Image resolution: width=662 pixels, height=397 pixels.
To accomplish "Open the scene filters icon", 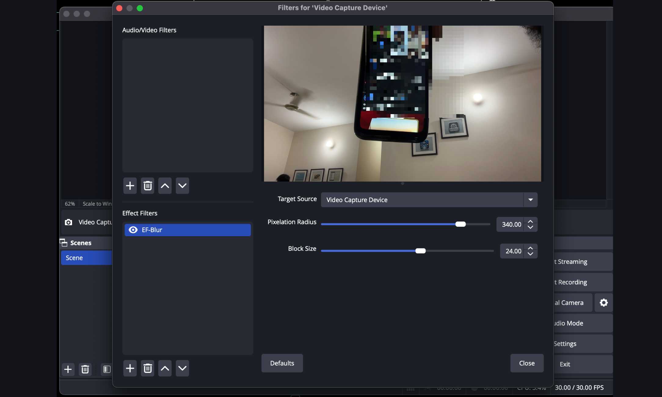I will click(106, 369).
